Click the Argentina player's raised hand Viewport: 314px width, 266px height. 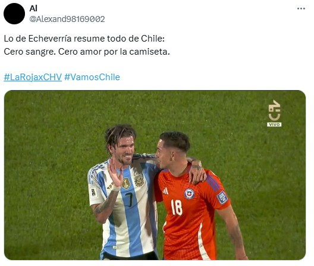tap(115, 173)
